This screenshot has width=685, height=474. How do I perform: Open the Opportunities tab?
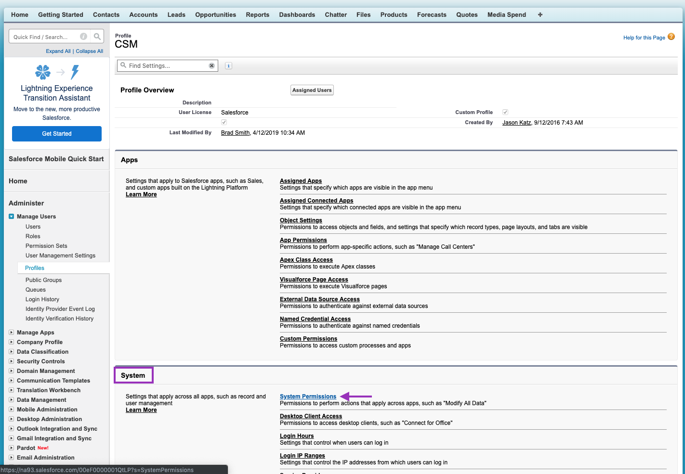[x=216, y=15]
